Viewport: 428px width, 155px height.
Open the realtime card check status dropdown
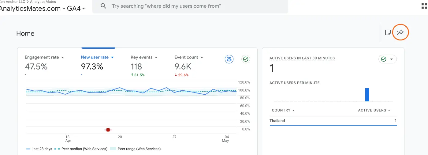click(388, 59)
